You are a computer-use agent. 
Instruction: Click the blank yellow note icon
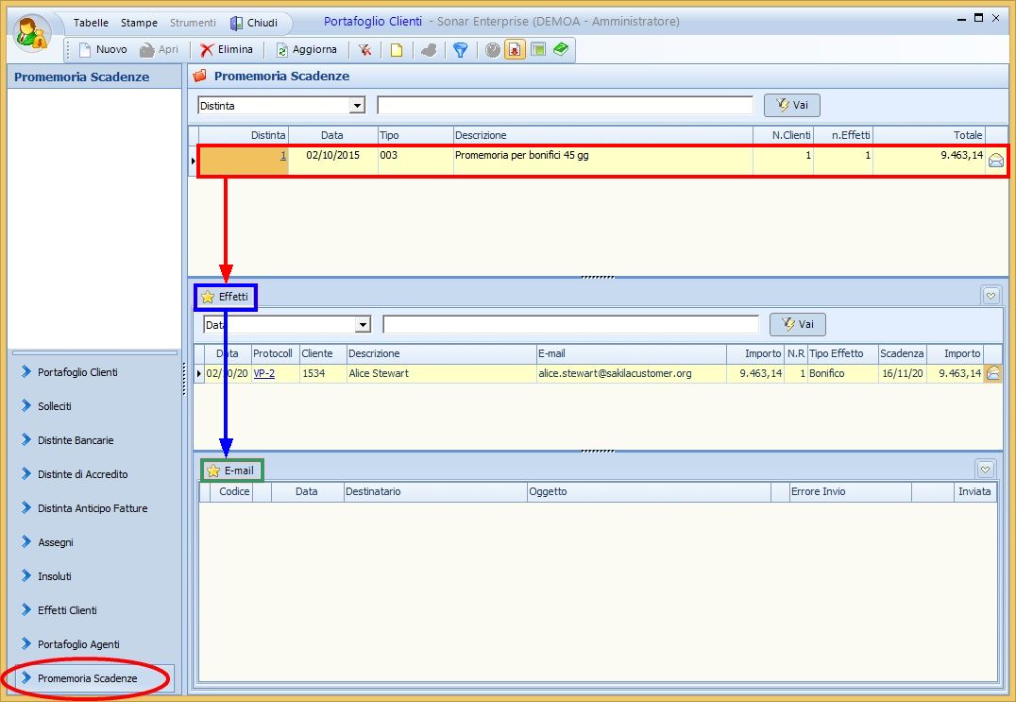pyautogui.click(x=397, y=50)
